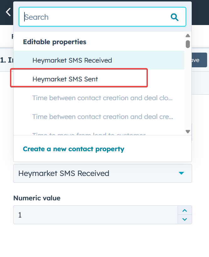Click into the Numeric value field

click(94, 215)
